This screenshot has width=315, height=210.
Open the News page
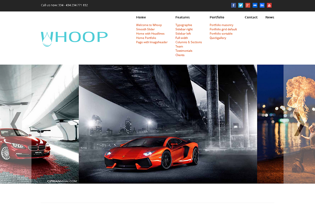click(x=270, y=17)
